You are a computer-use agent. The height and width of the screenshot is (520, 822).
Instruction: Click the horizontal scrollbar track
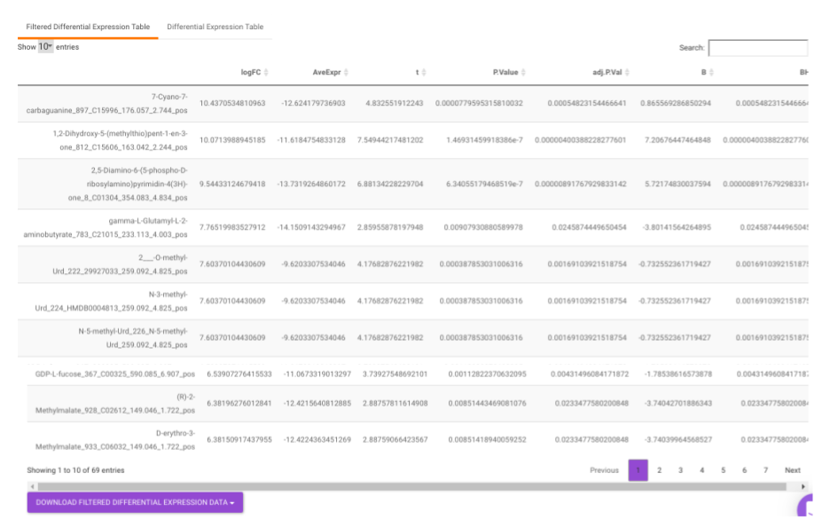tap(411, 487)
